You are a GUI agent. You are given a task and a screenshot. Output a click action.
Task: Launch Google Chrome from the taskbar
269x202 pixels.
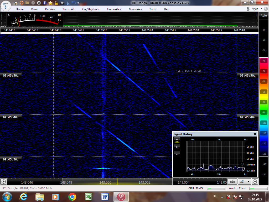[x=72, y=197]
